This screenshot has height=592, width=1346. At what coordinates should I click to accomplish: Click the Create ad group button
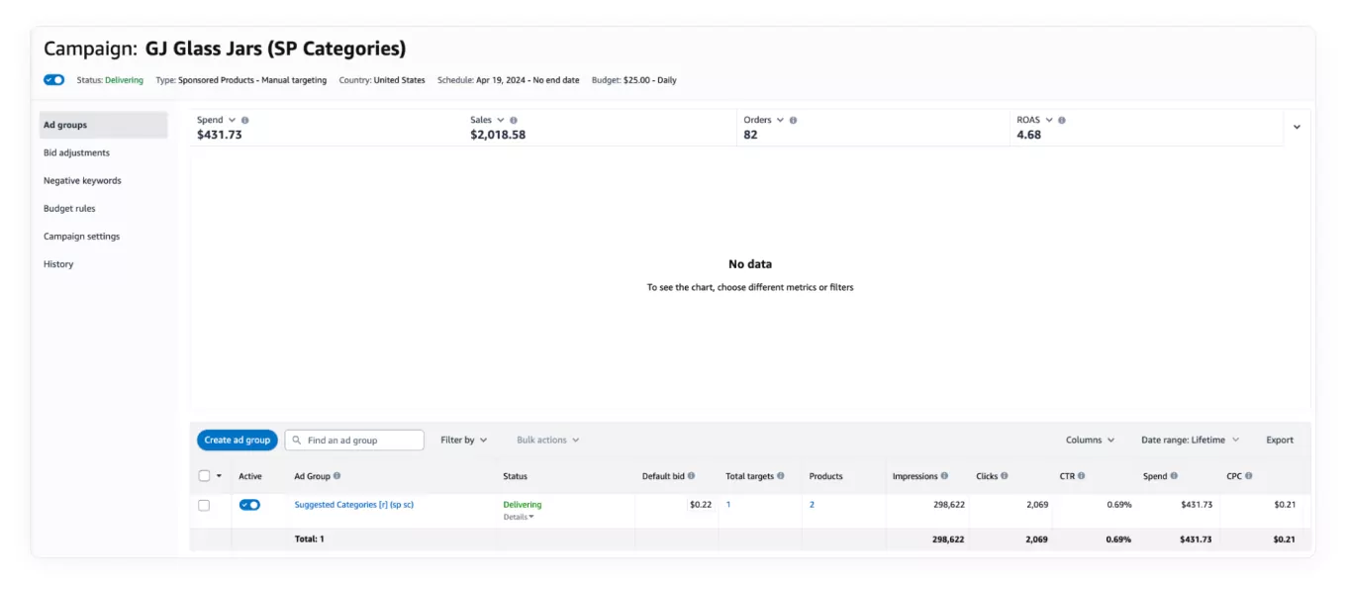pyautogui.click(x=238, y=440)
